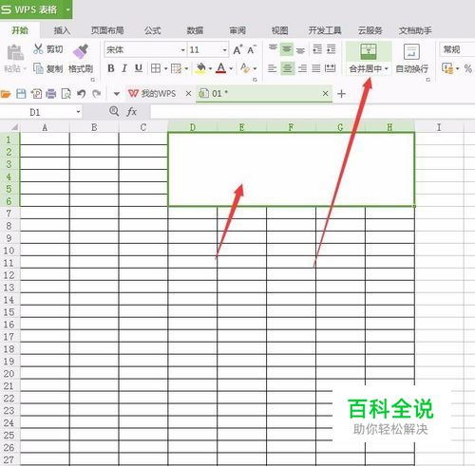Click plus to add new tab
The width and height of the screenshot is (475, 466).
(341, 94)
